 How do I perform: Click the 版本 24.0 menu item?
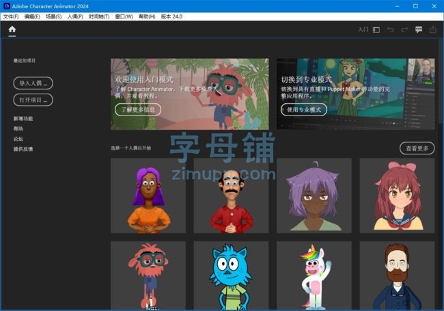(171, 16)
